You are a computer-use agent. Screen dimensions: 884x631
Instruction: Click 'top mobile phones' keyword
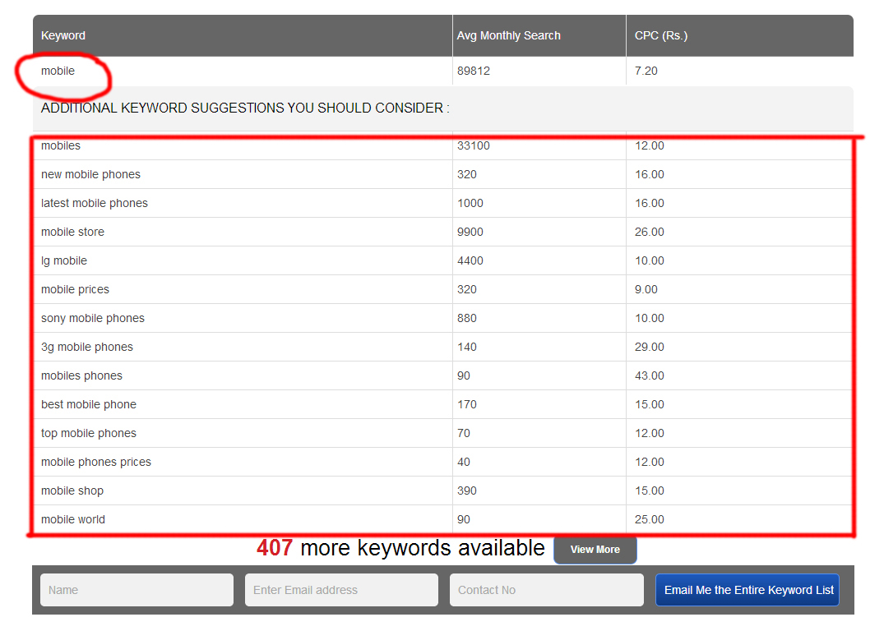pos(89,433)
